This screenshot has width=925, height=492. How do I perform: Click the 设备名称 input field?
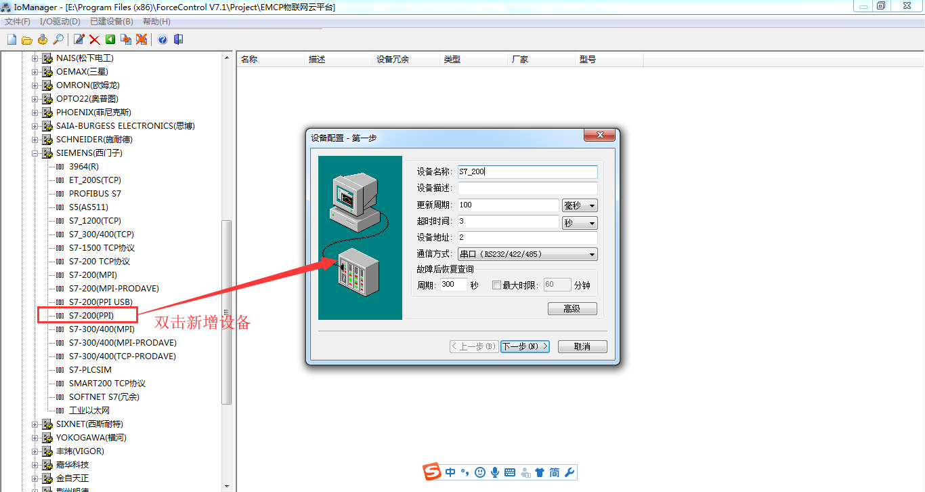click(528, 172)
